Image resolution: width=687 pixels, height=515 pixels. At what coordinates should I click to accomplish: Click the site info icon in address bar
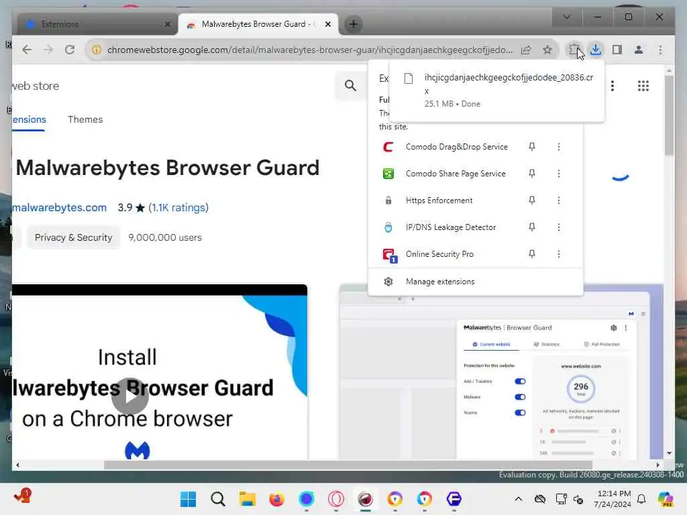point(97,50)
